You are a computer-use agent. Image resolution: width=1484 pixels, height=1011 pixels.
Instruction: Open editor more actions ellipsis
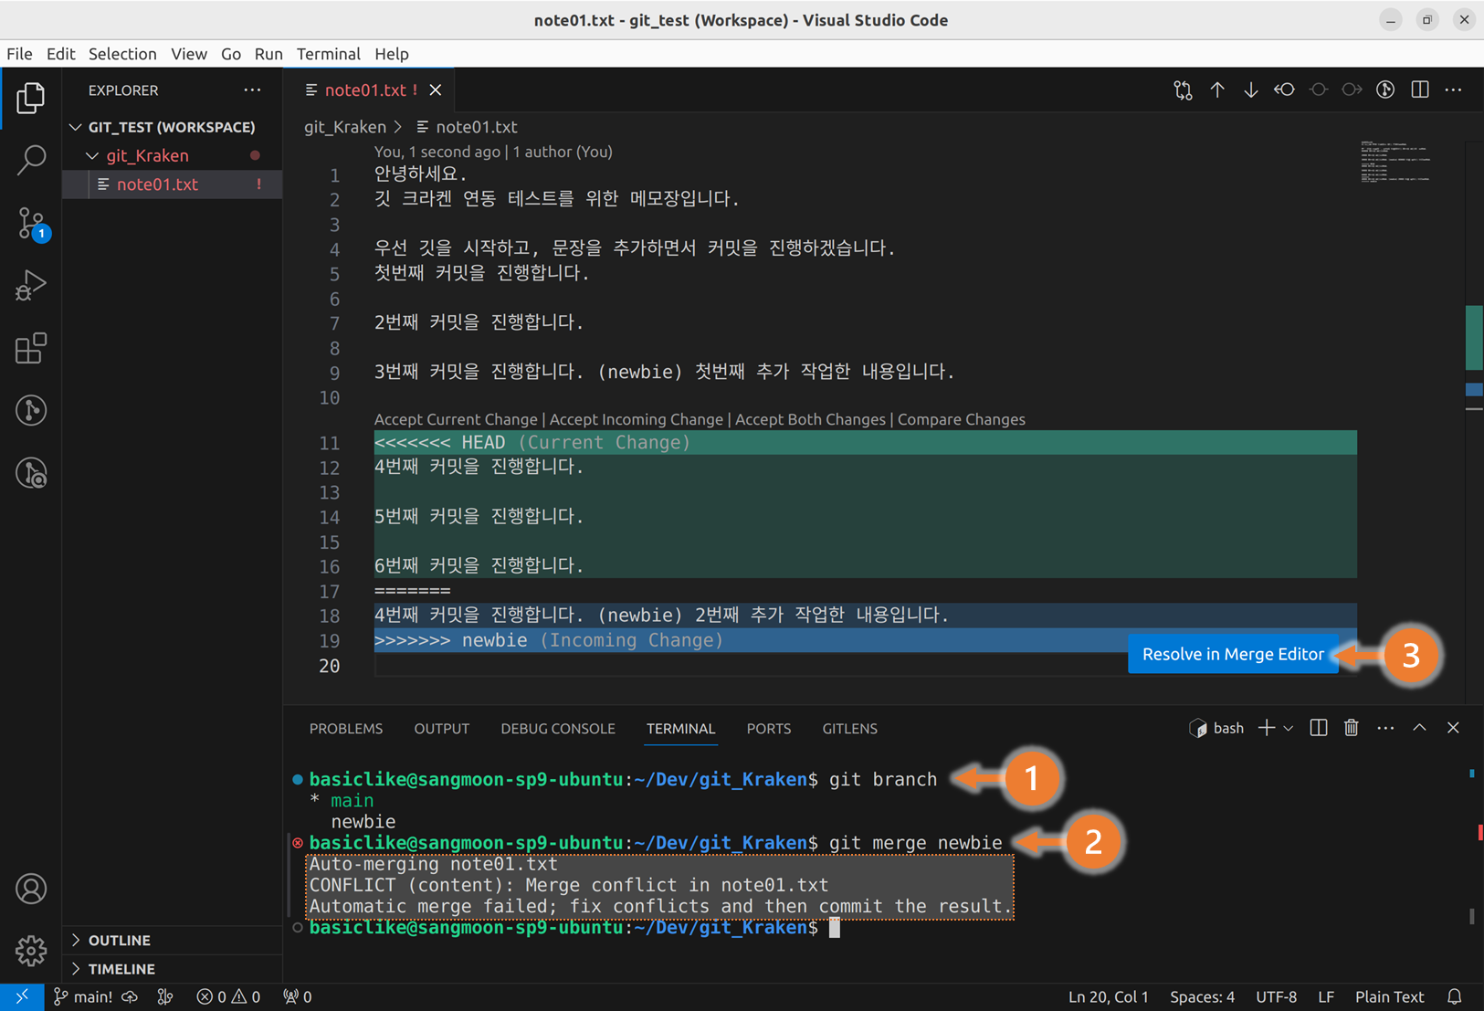pos(1453,90)
